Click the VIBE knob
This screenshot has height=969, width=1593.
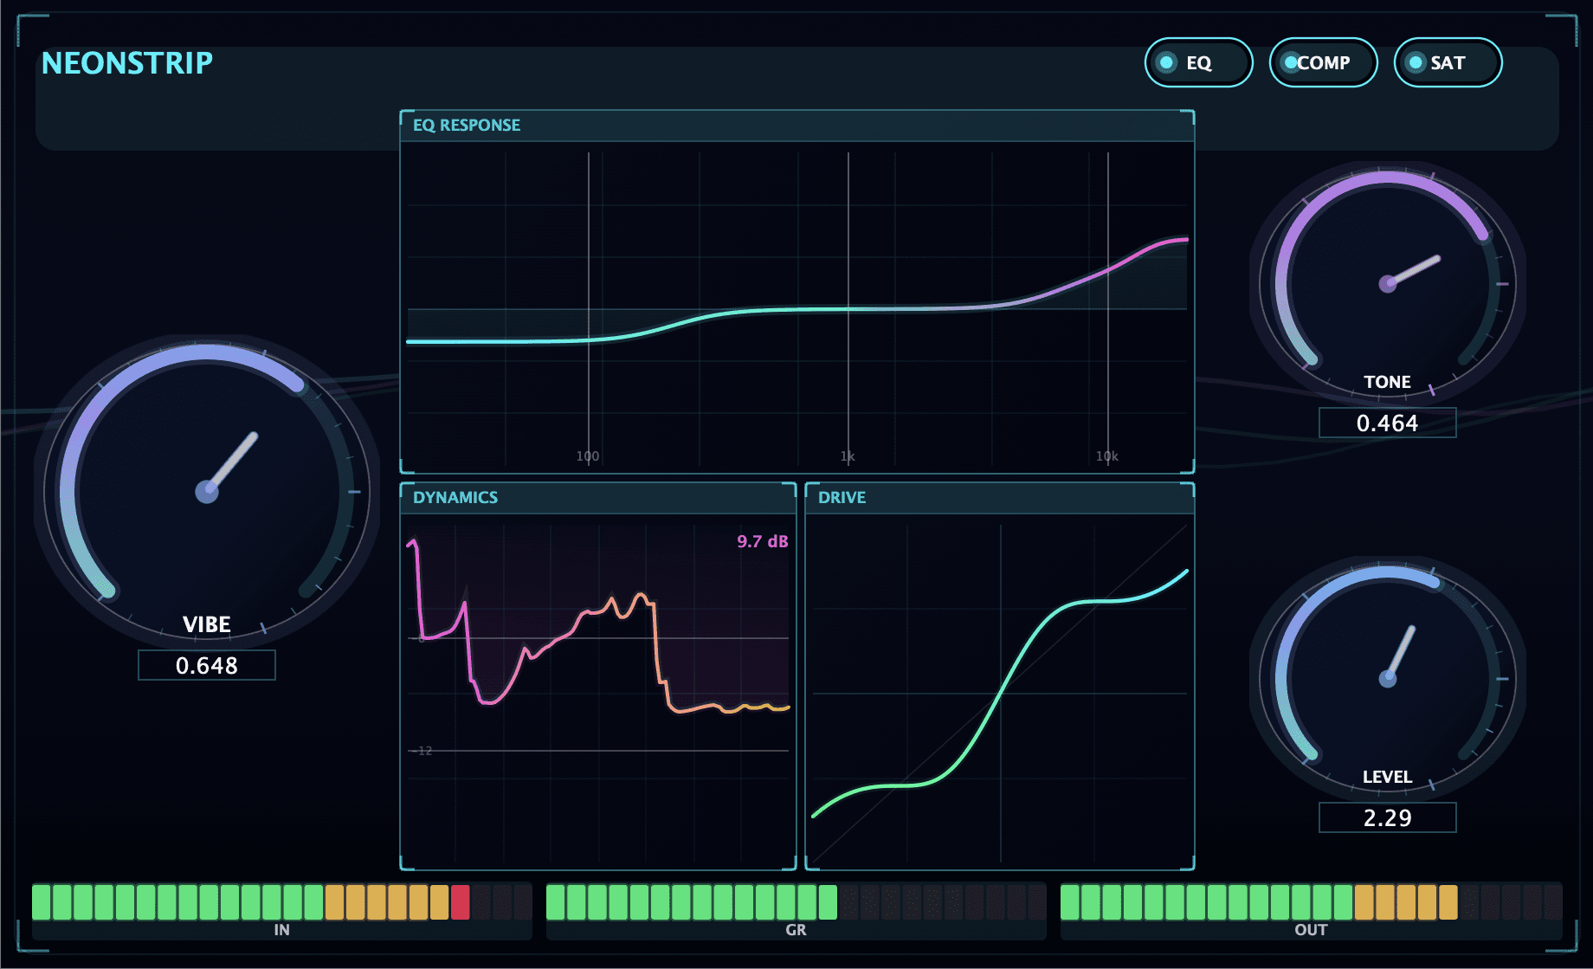coord(208,494)
